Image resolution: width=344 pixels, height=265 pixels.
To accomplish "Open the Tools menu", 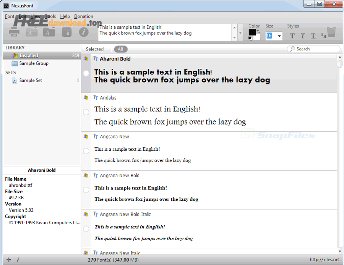I will pos(50,16).
